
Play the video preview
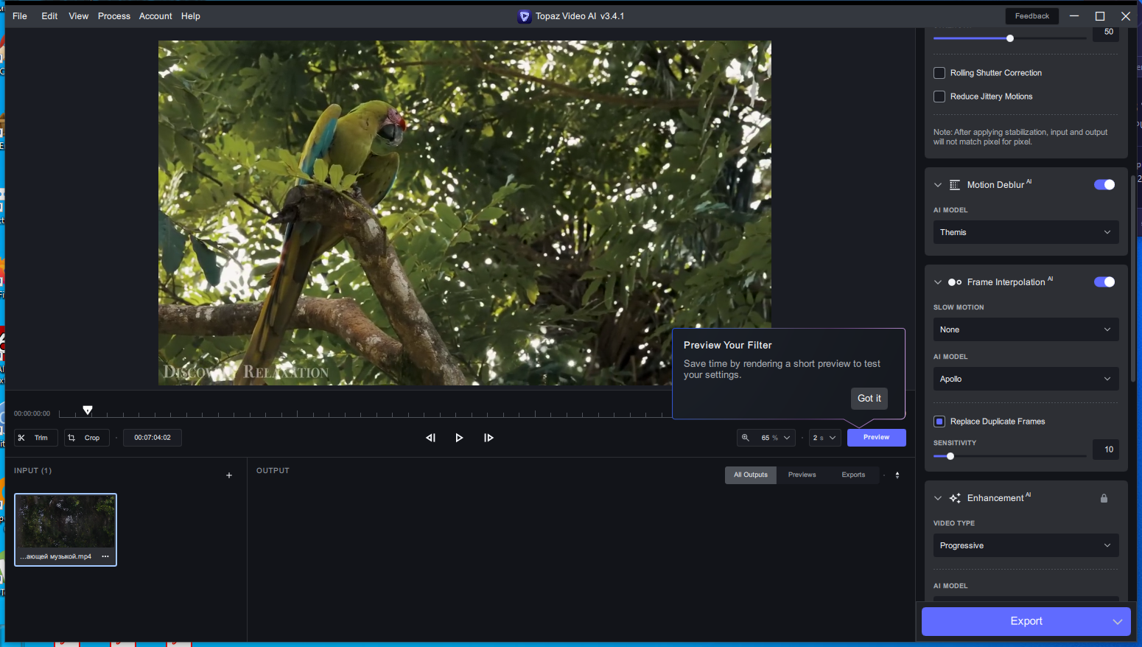[x=459, y=438]
